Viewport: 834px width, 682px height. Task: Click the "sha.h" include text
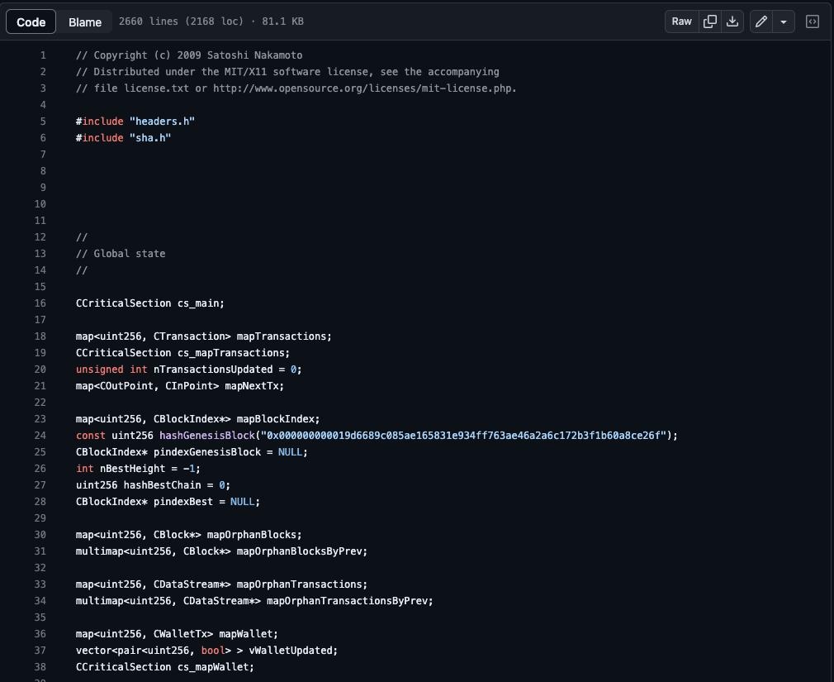149,138
